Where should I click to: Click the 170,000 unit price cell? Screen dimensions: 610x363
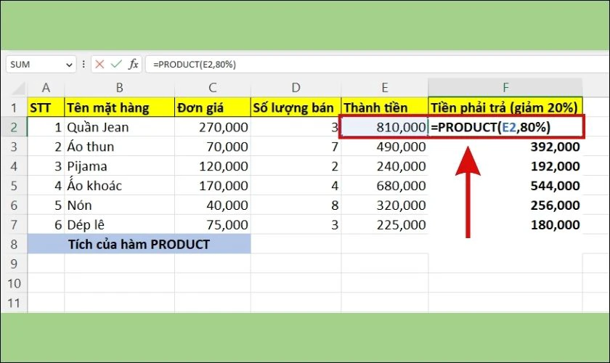212,186
